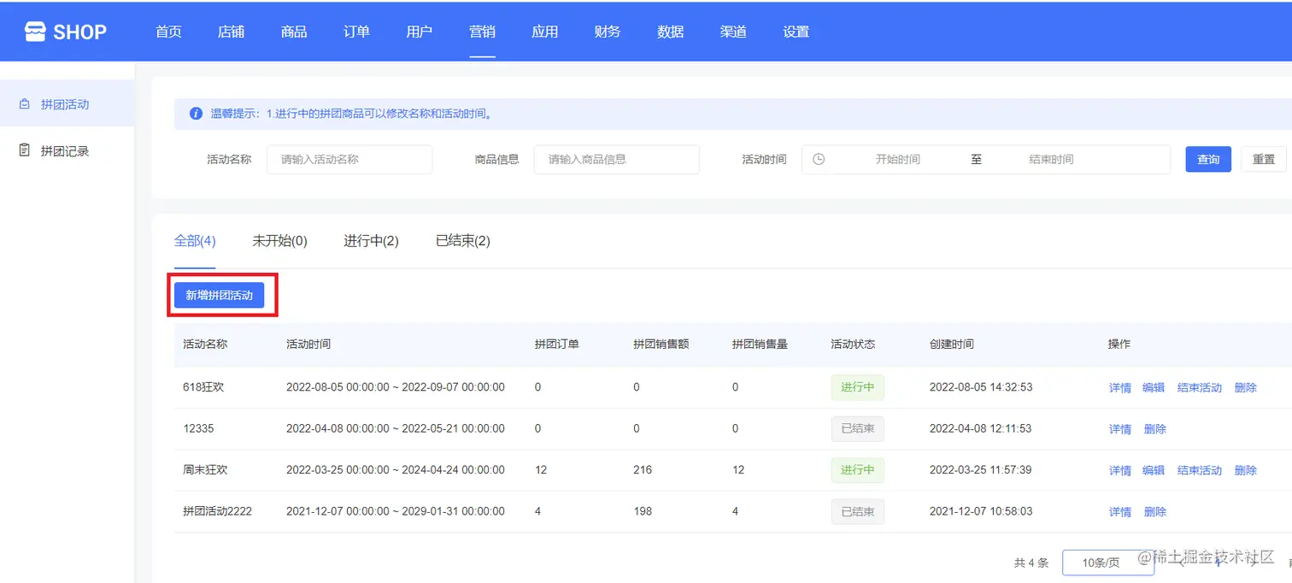Open the 订单 menu
The image size is (1292, 583).
click(356, 32)
